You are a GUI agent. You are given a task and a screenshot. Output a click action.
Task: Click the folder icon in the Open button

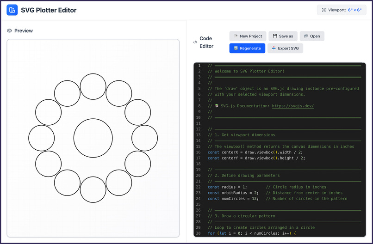point(306,36)
